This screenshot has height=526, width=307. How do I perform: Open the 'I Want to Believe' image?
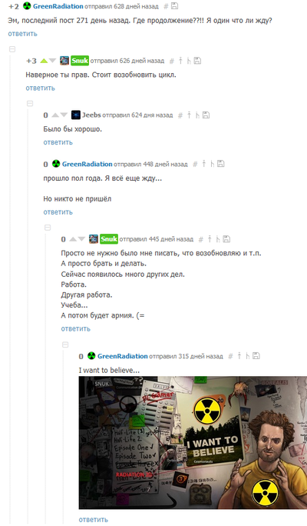pyautogui.click(x=193, y=443)
